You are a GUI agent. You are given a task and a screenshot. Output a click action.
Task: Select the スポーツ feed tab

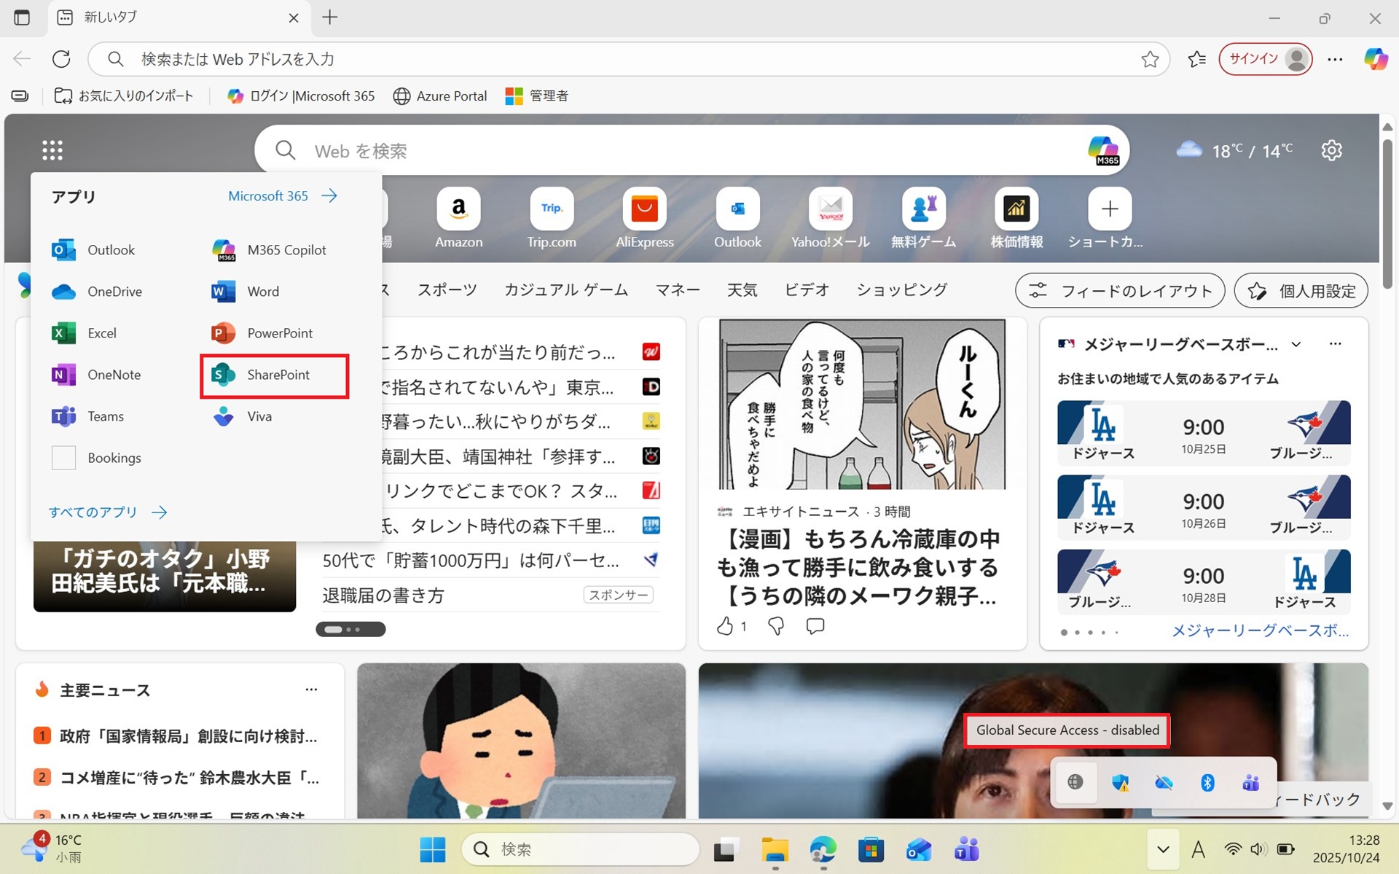click(447, 290)
